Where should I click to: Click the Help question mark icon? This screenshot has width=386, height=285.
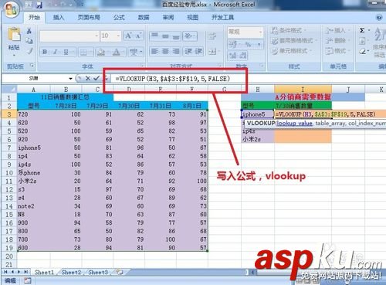pos(379,17)
